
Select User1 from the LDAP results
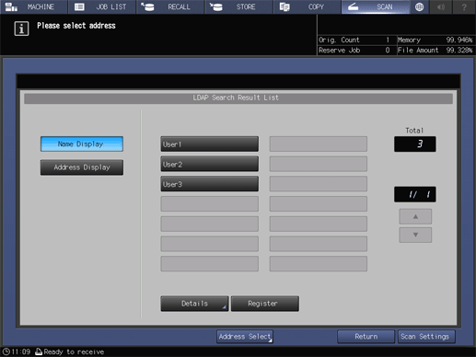[x=209, y=144]
